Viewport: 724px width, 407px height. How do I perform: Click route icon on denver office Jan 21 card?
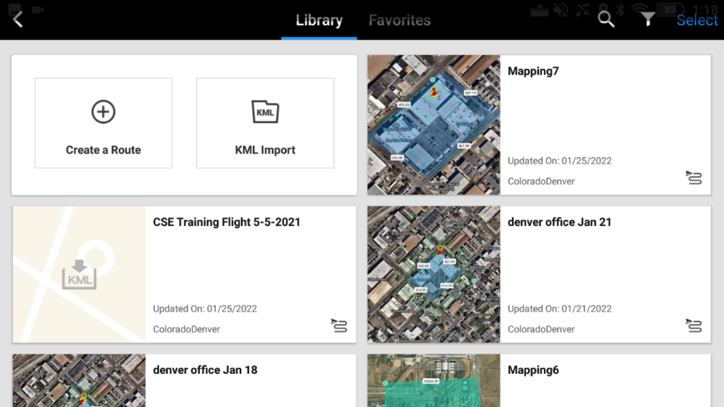click(x=694, y=326)
